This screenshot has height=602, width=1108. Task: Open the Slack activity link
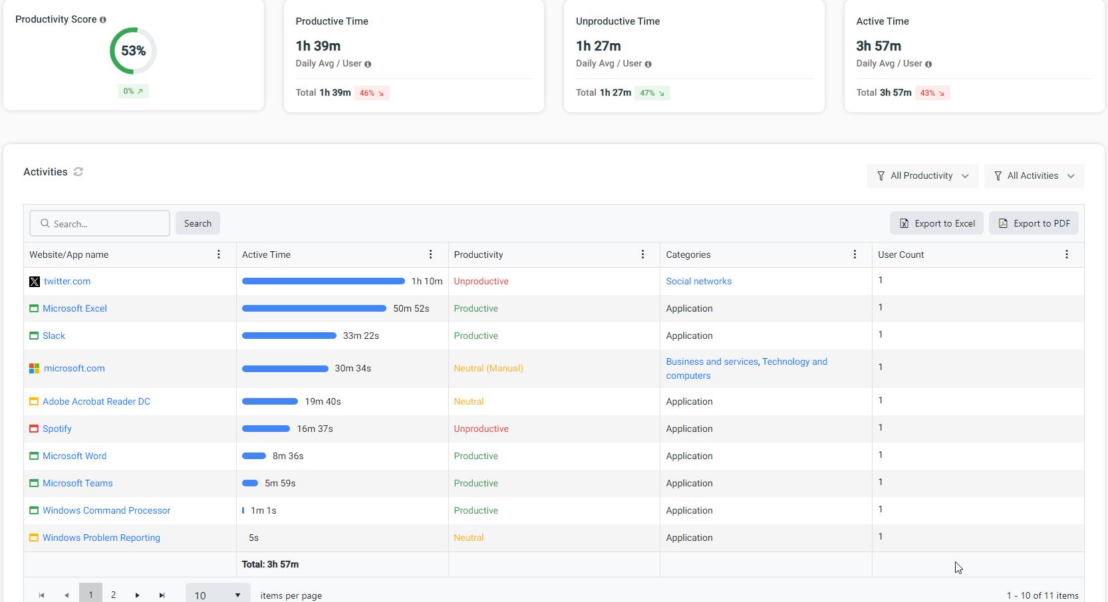pos(54,336)
